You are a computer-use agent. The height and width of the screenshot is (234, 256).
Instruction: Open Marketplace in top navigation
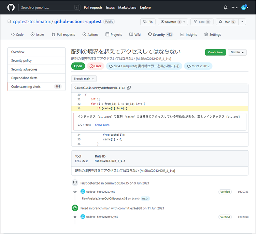127,8
